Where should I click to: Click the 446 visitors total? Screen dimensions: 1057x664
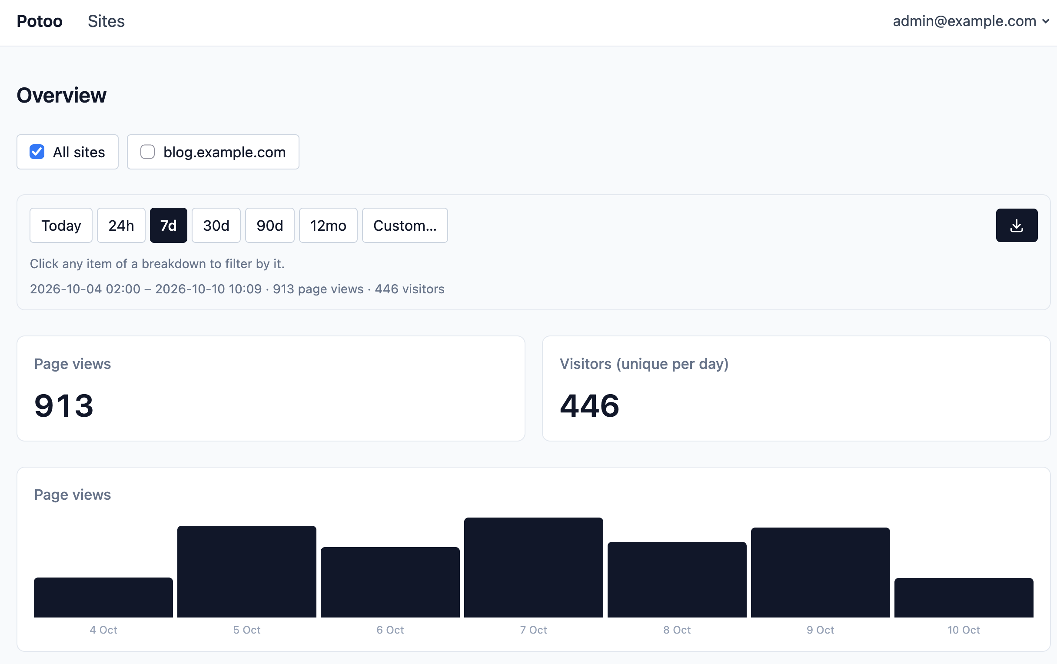[x=589, y=405]
